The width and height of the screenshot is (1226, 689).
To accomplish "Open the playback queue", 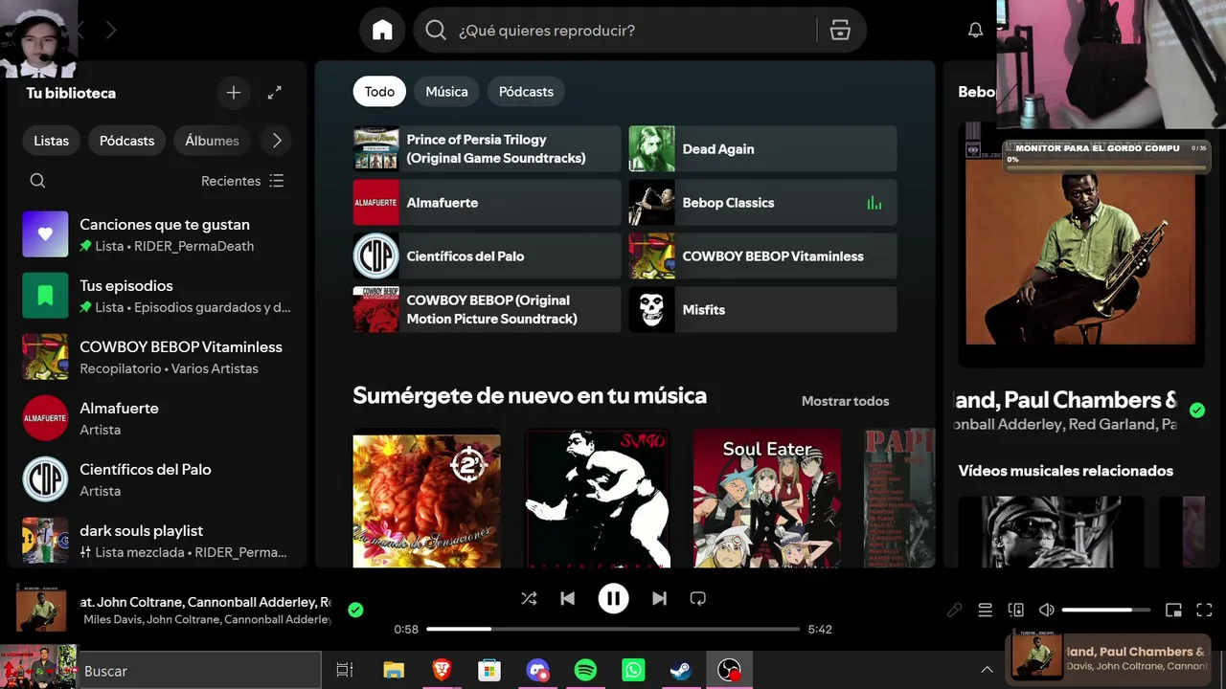I will point(985,611).
